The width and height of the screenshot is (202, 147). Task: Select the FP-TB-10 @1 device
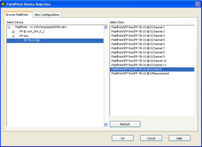point(55,41)
